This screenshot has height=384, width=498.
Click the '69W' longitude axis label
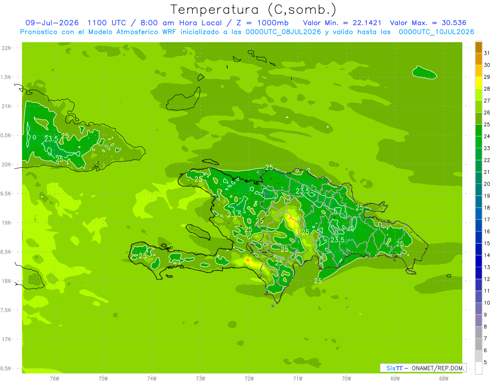(x=395, y=378)
